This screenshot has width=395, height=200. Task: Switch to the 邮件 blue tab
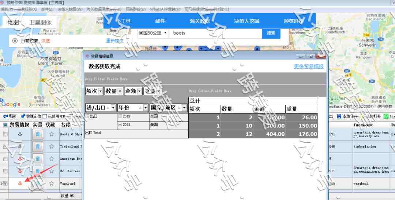click(160, 21)
